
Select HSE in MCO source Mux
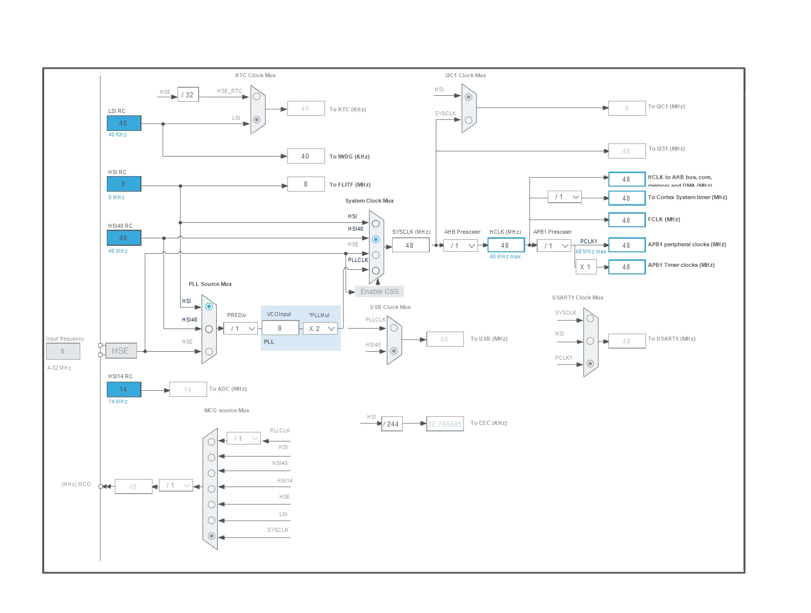pyautogui.click(x=212, y=505)
